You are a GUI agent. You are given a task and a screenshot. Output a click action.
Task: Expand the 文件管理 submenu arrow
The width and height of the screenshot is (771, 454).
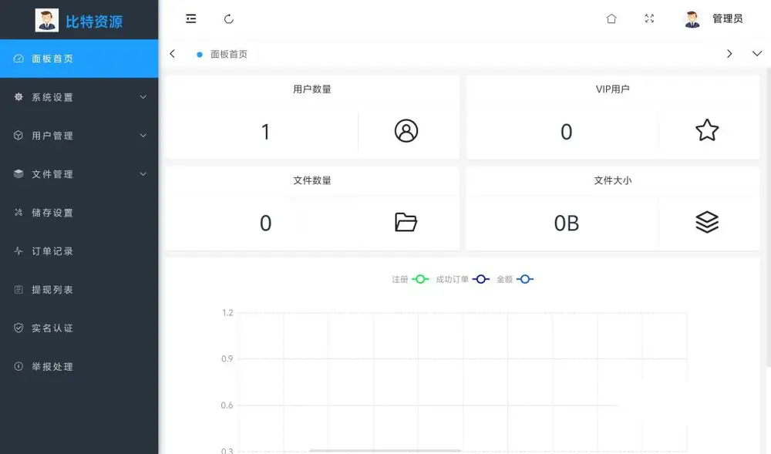pos(143,173)
